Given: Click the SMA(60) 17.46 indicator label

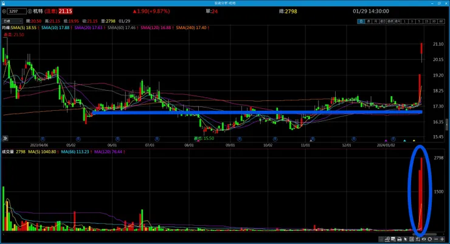Looking at the screenshot, I should point(122,28).
